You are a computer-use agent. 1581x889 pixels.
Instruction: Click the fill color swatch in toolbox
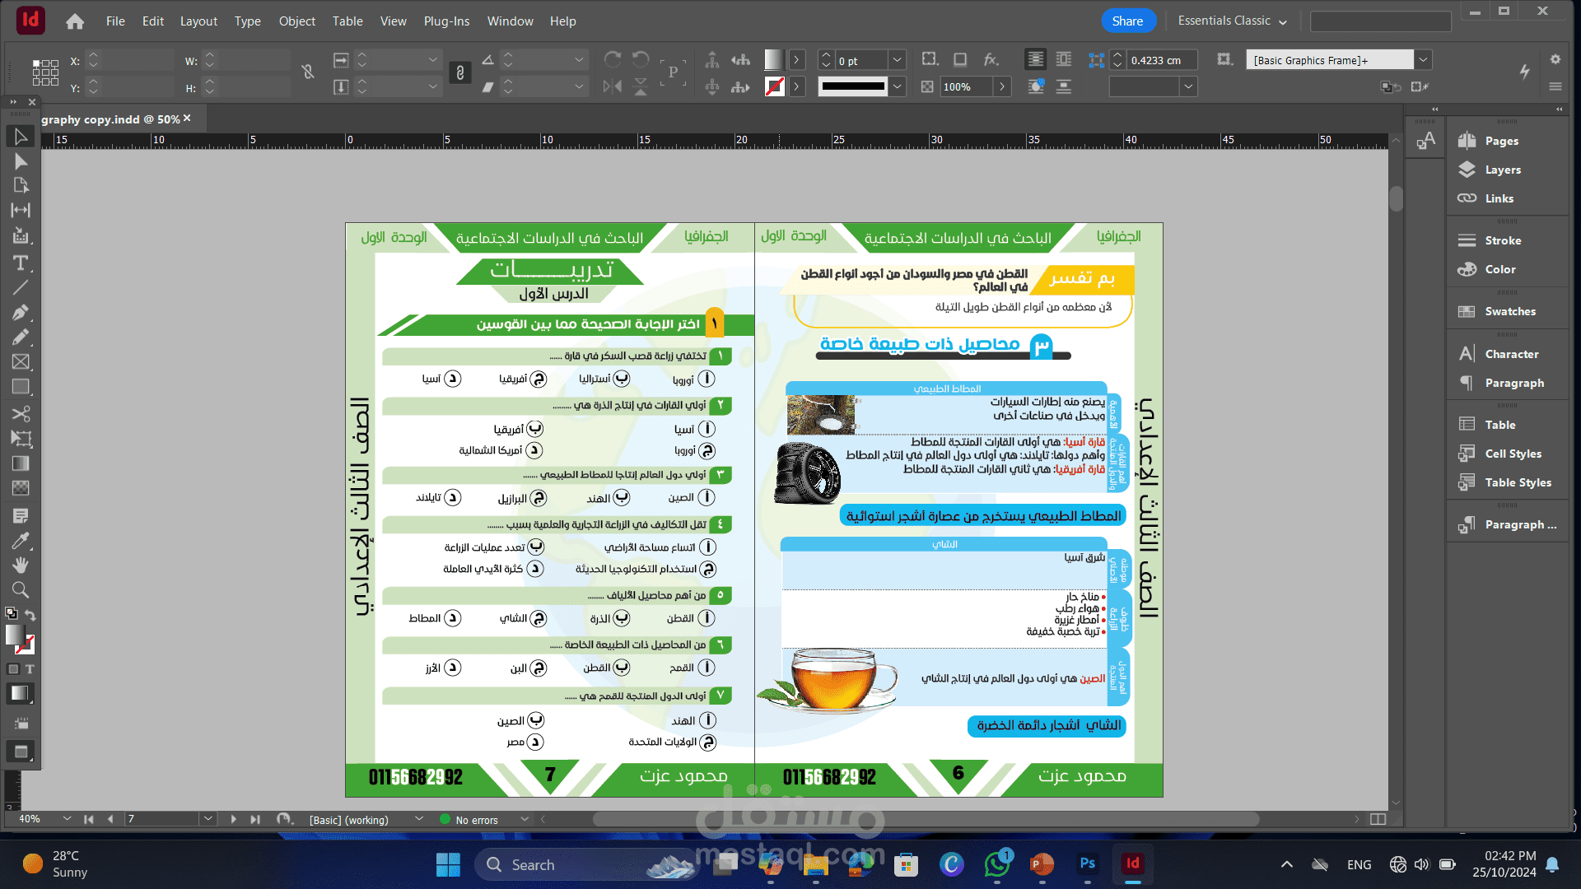[x=14, y=634]
